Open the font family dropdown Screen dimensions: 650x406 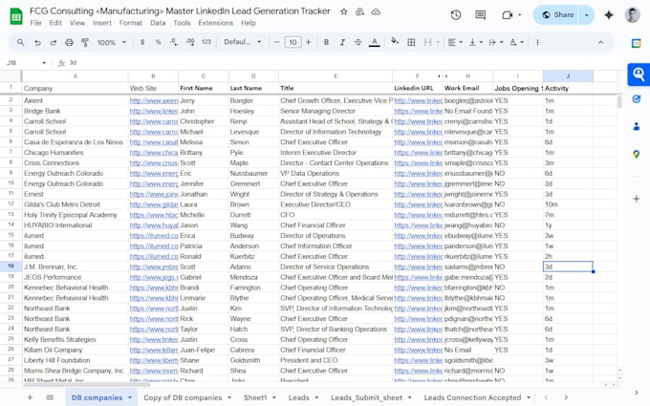[x=243, y=42]
